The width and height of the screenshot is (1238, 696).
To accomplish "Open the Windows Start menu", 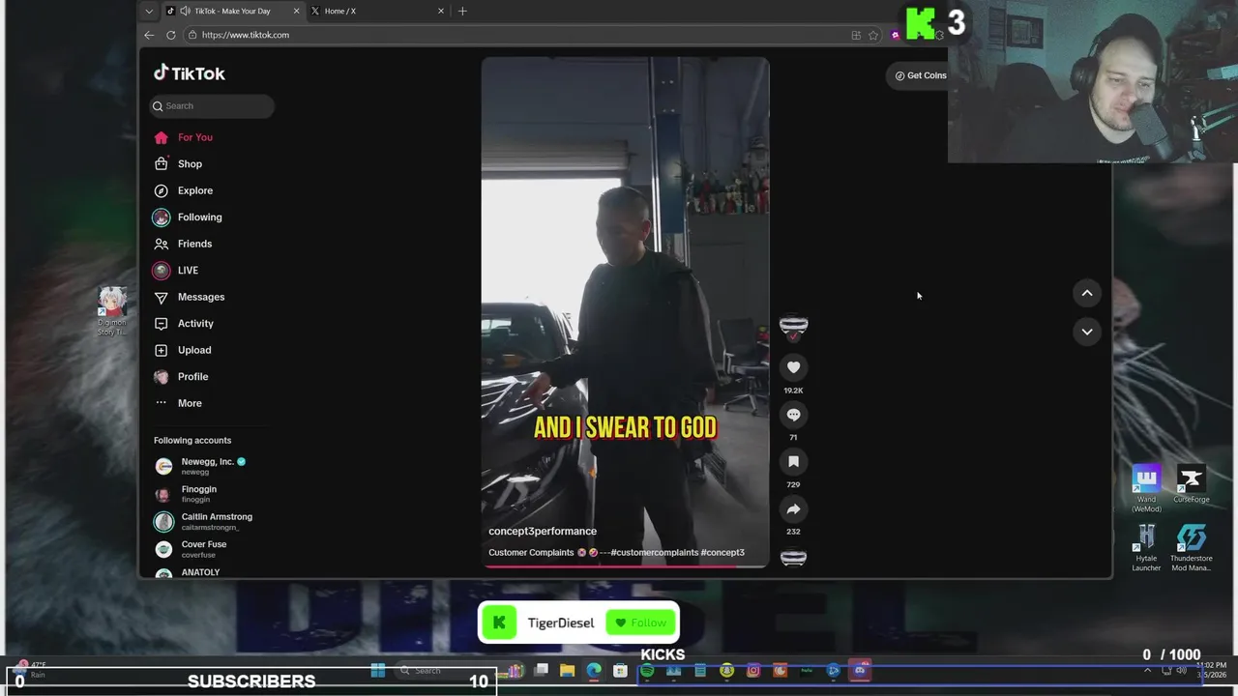I will tap(378, 670).
